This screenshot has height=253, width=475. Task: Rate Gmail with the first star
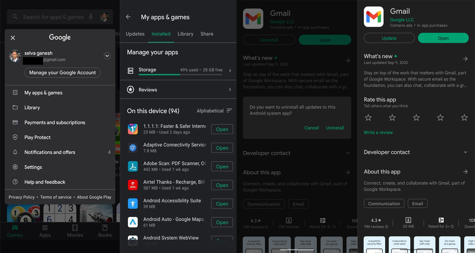[x=368, y=118]
